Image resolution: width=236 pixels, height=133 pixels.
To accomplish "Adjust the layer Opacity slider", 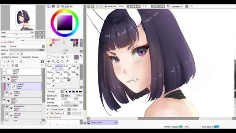I will 27,50.
